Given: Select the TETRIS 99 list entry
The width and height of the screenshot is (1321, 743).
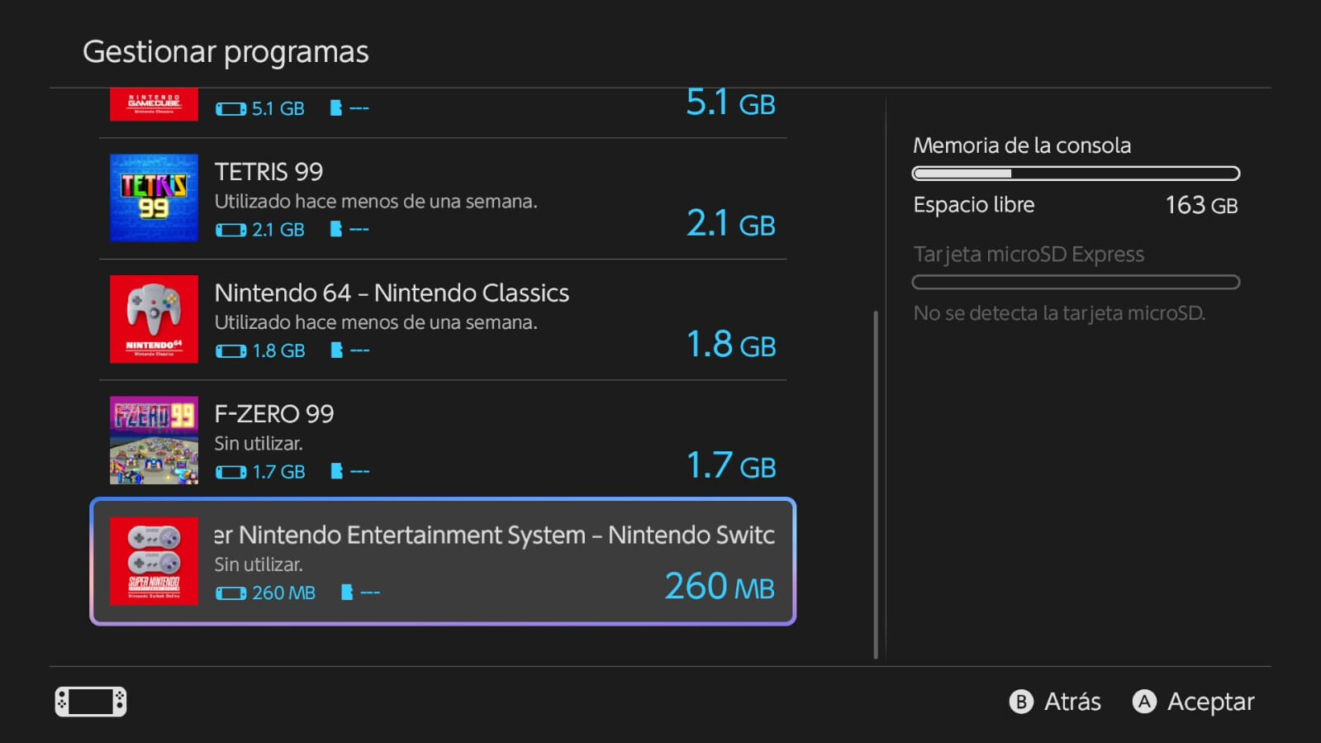Looking at the screenshot, I should click(269, 172).
